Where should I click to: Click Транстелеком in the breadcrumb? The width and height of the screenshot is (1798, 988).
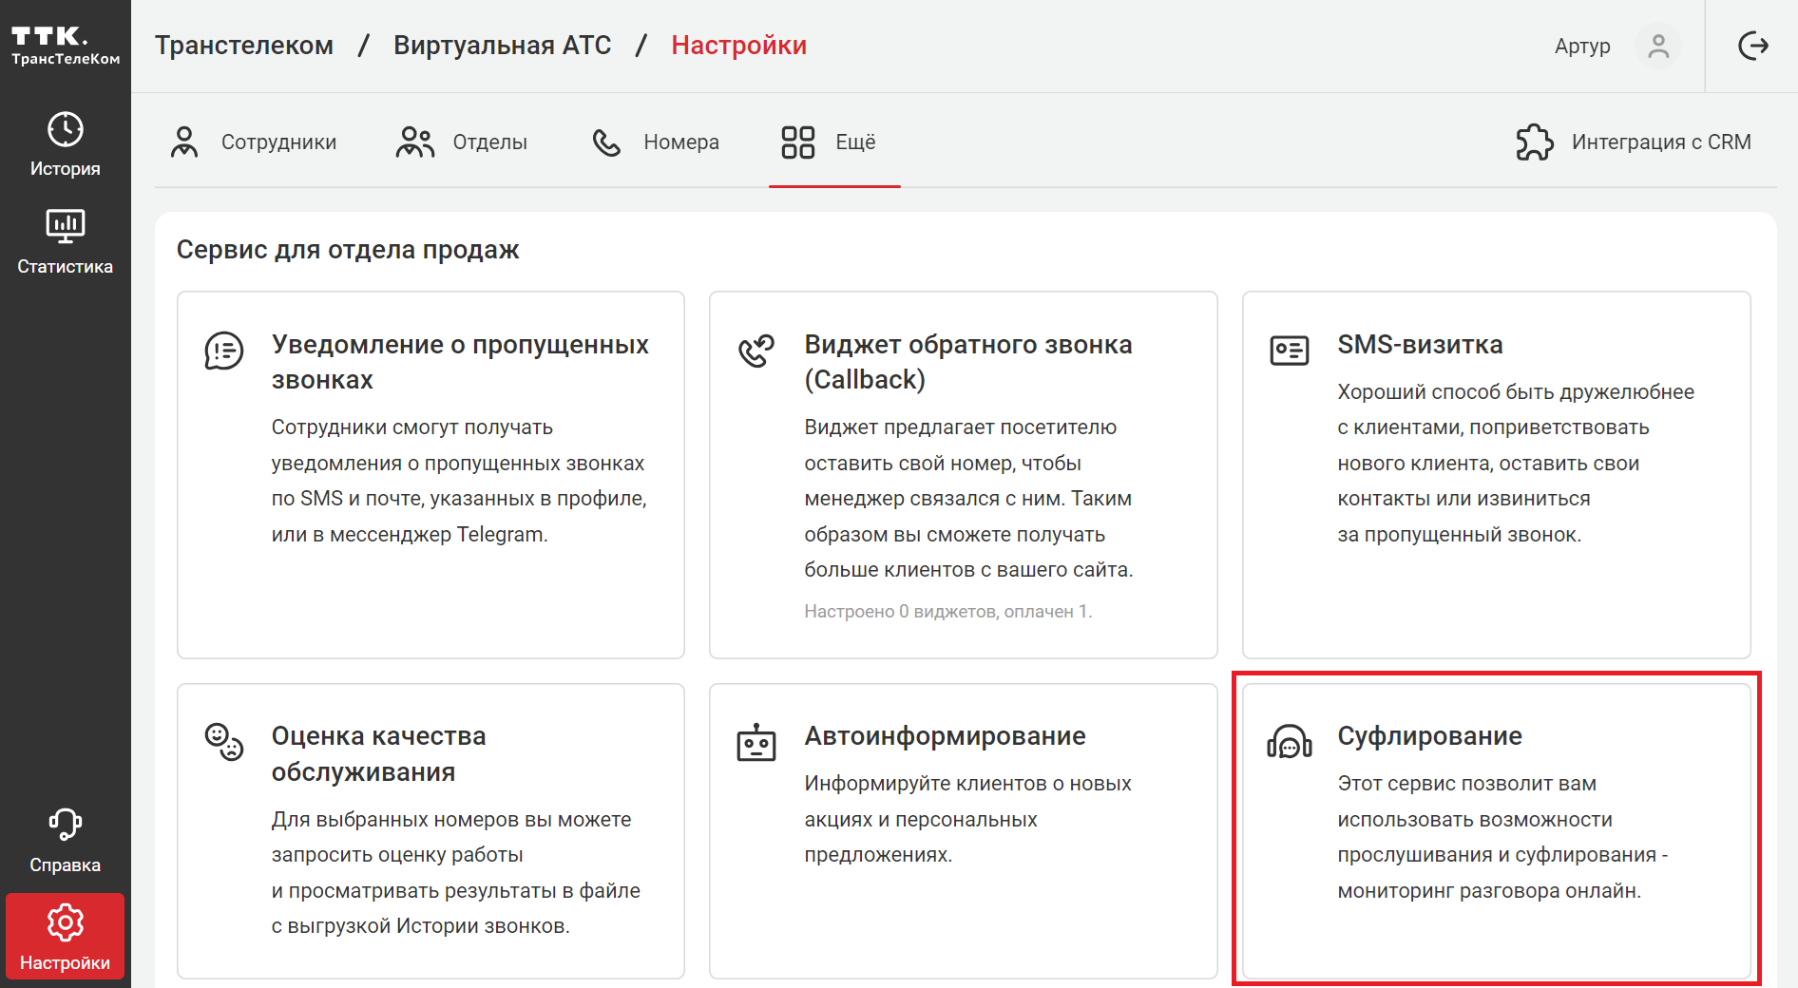244,46
